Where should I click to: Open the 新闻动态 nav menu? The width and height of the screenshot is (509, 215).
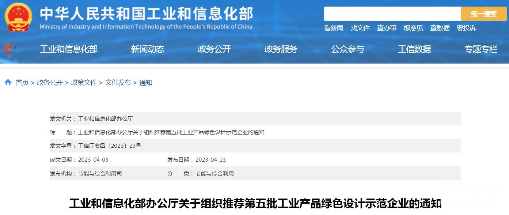coord(148,49)
